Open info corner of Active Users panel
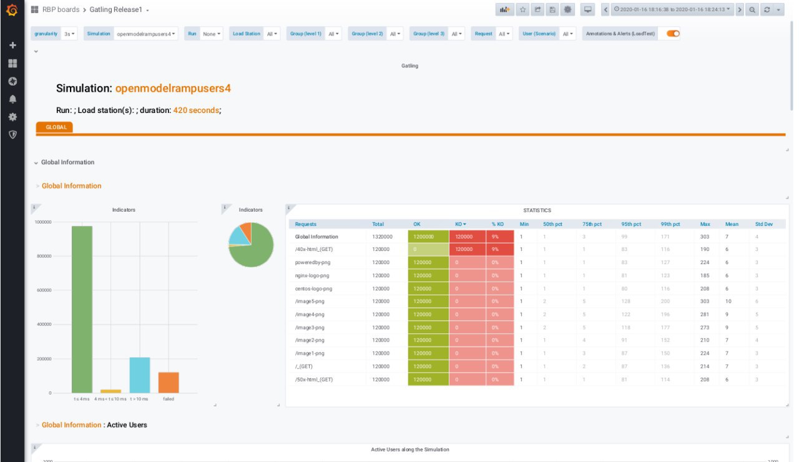 35,447
